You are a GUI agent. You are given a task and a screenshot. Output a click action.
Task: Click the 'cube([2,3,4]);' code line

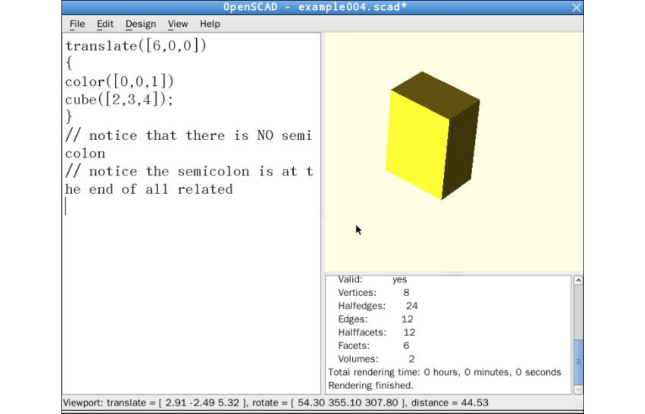119,100
